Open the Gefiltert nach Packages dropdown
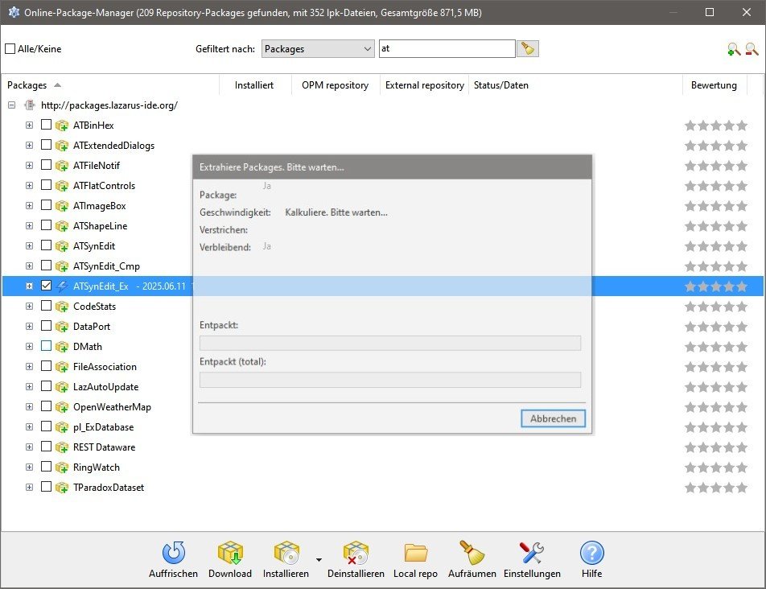 318,49
